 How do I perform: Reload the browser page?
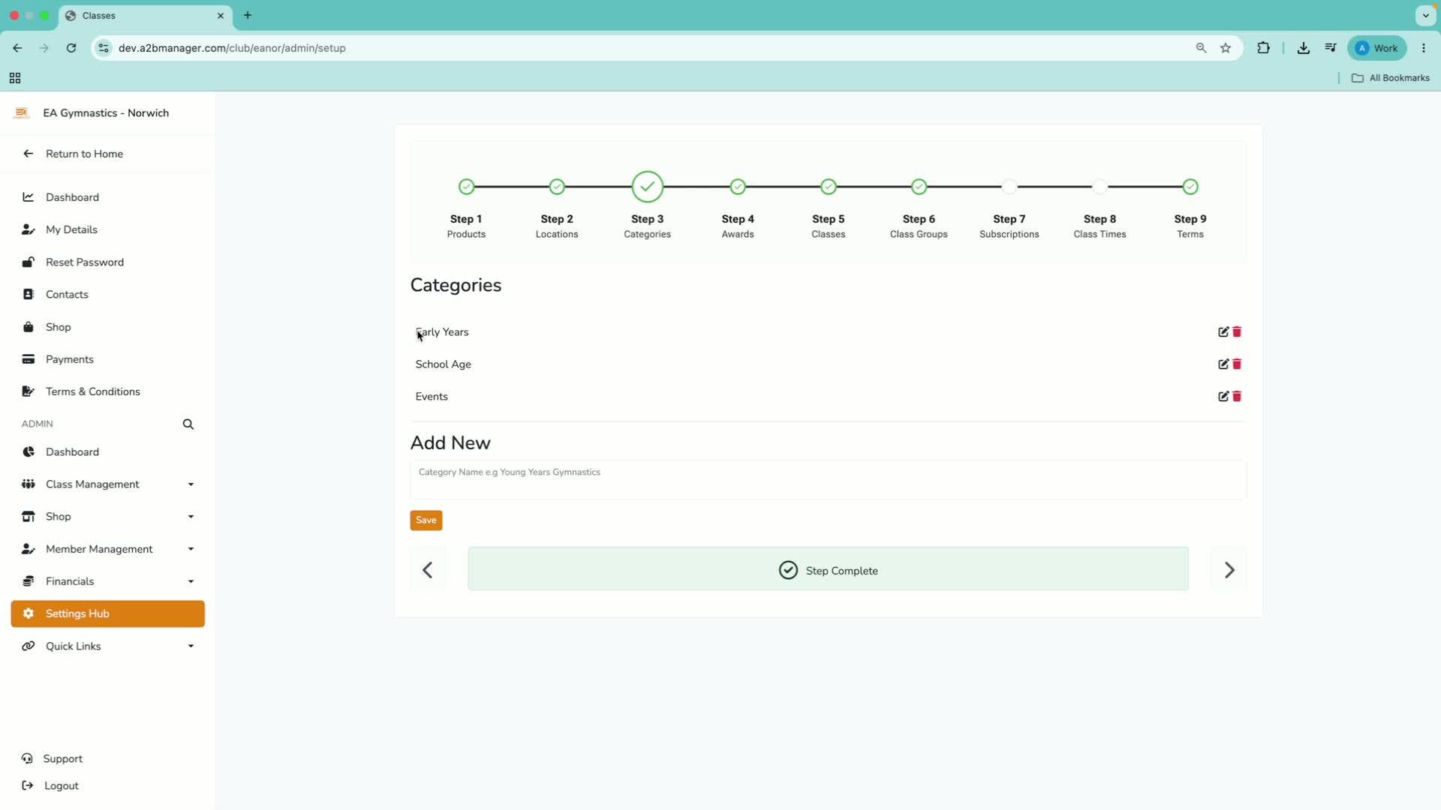click(71, 48)
